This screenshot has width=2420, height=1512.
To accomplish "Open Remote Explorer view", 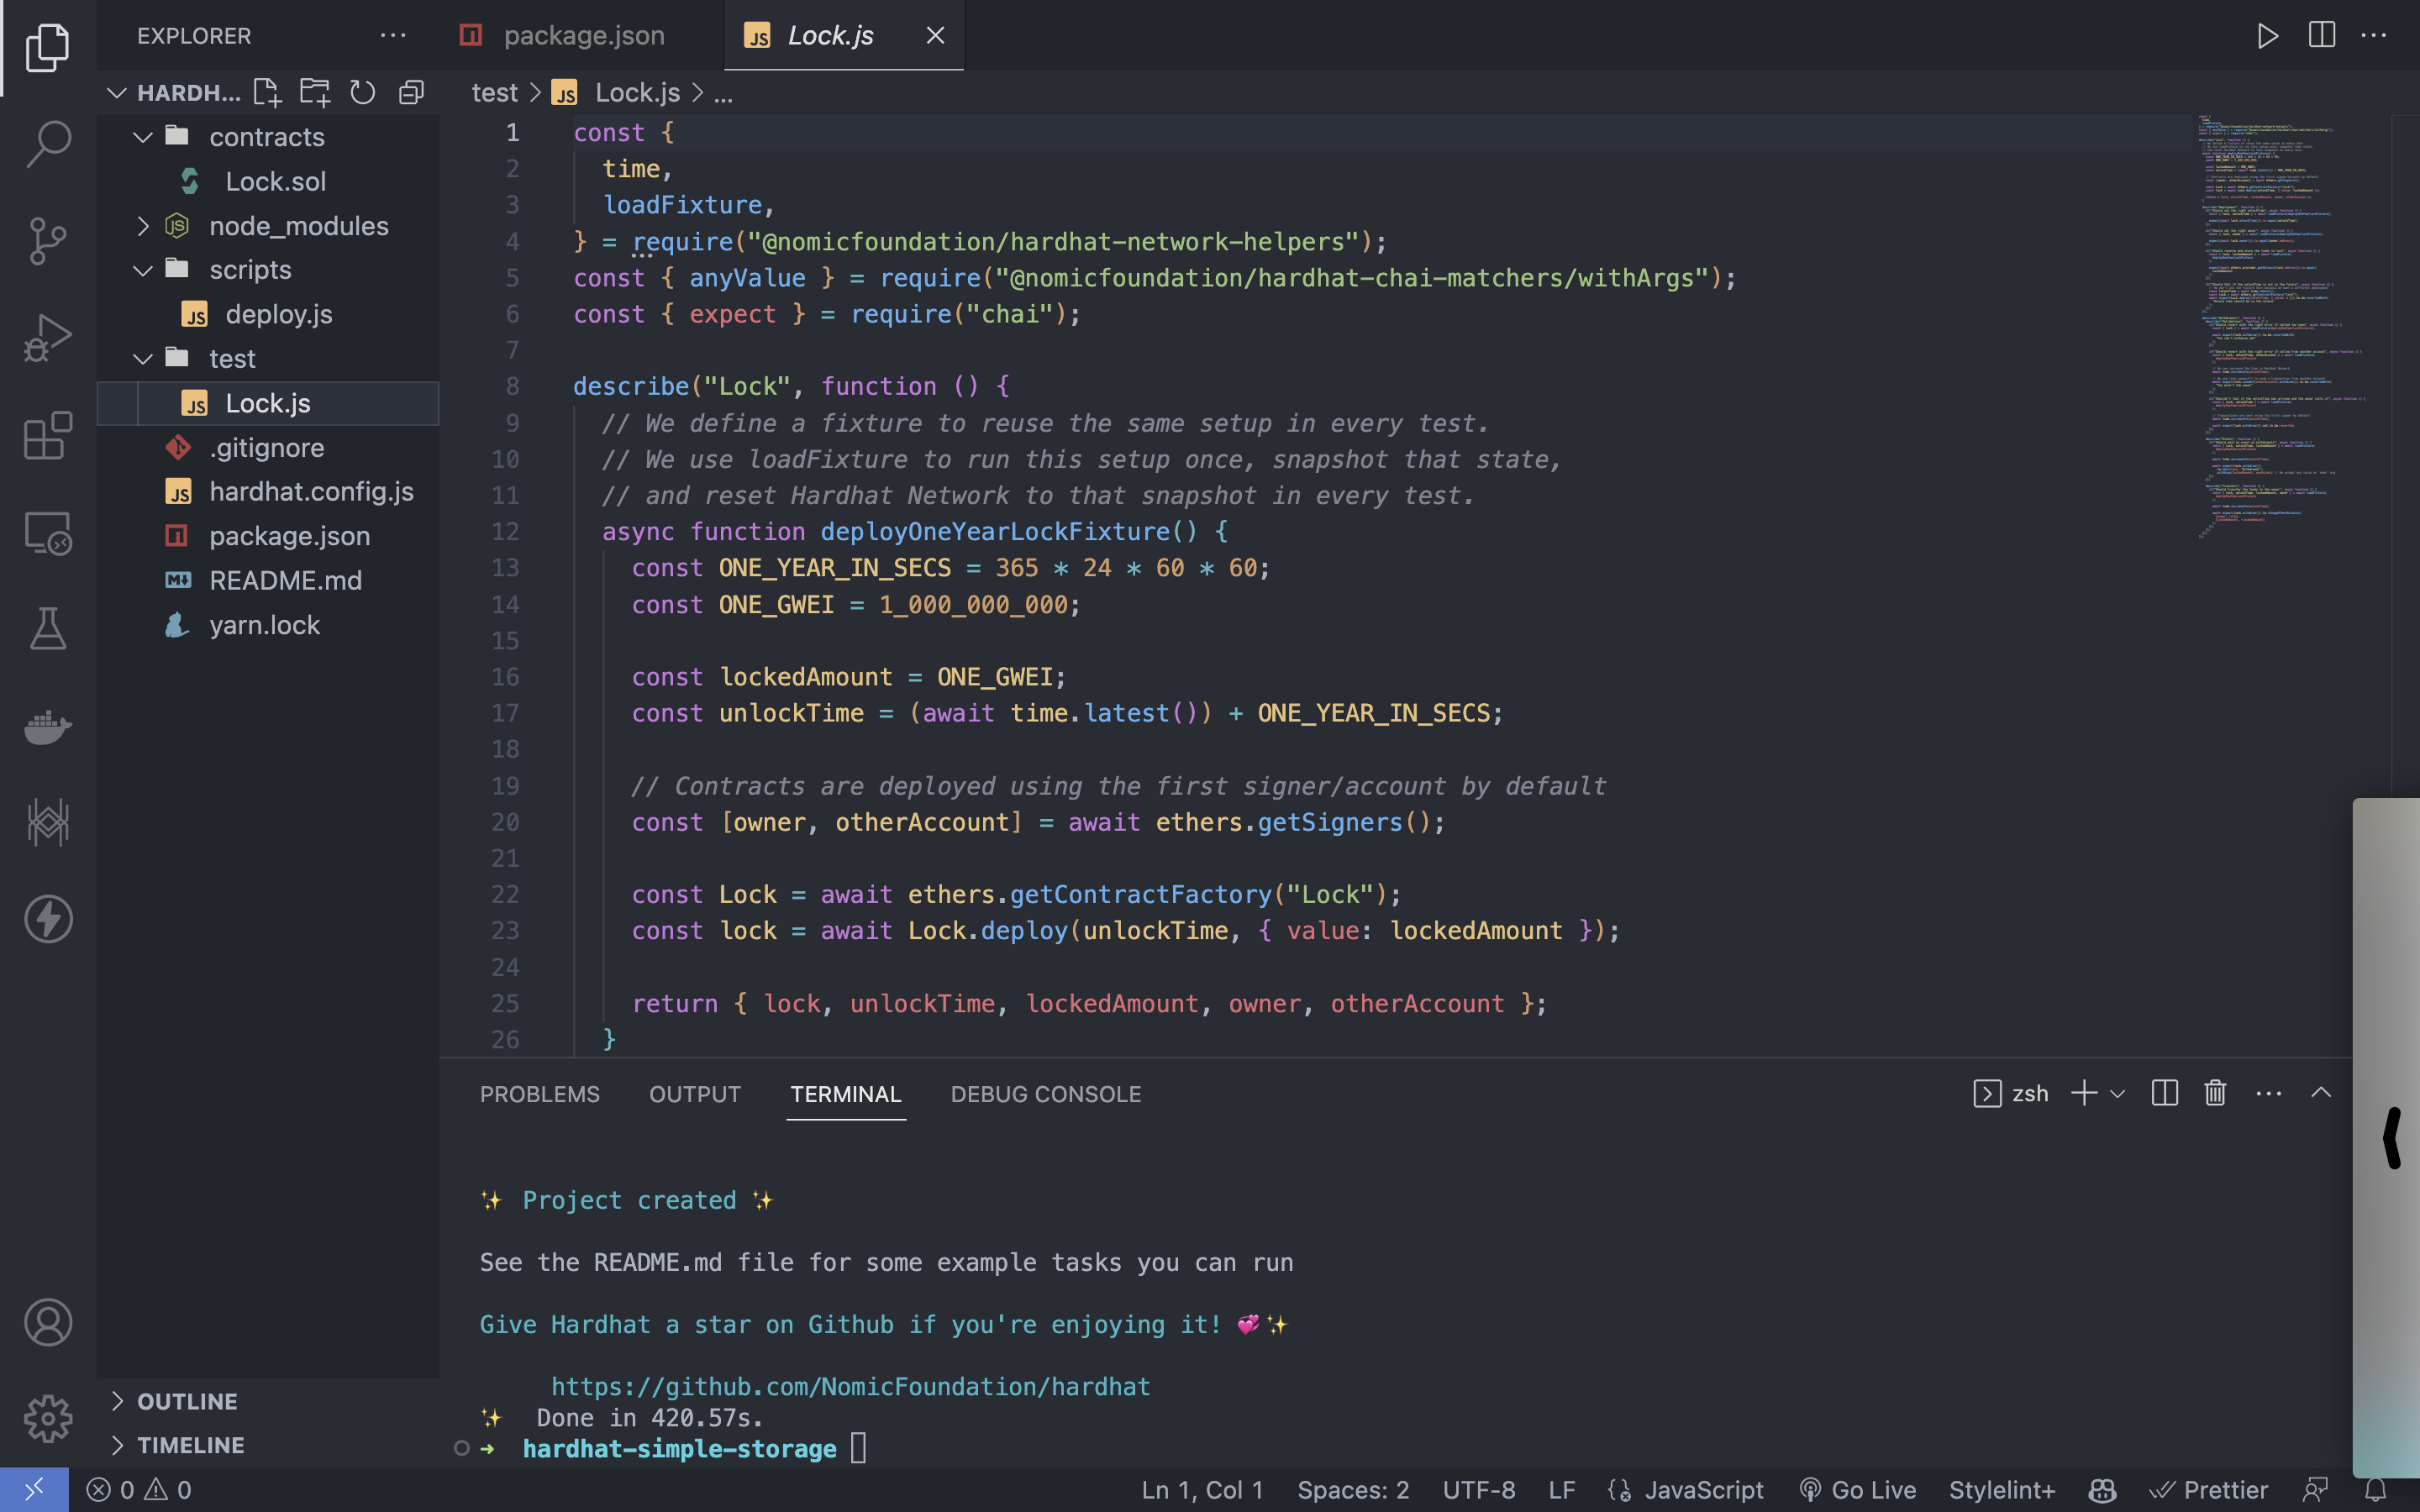I will coord(47,532).
